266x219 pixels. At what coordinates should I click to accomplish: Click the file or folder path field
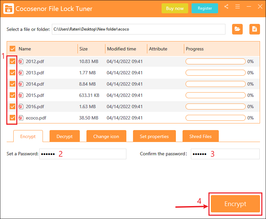coord(139,29)
